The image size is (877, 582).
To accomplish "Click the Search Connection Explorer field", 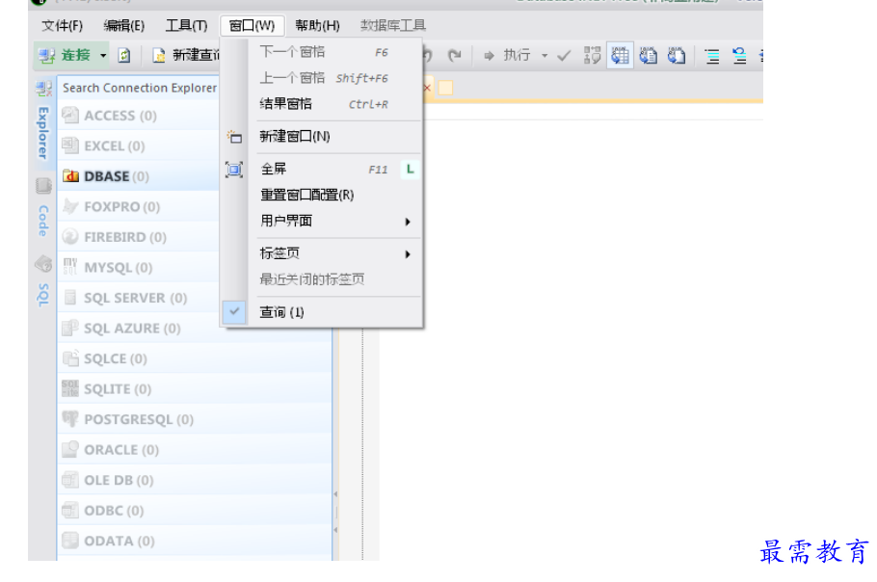I will pyautogui.click(x=140, y=88).
